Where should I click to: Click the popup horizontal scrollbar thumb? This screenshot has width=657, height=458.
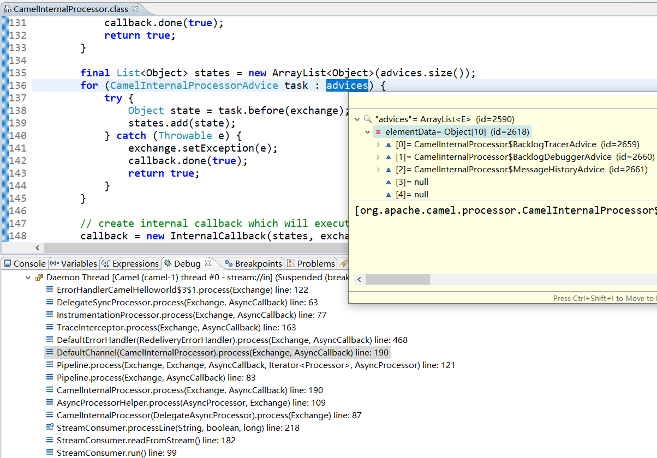click(x=397, y=279)
